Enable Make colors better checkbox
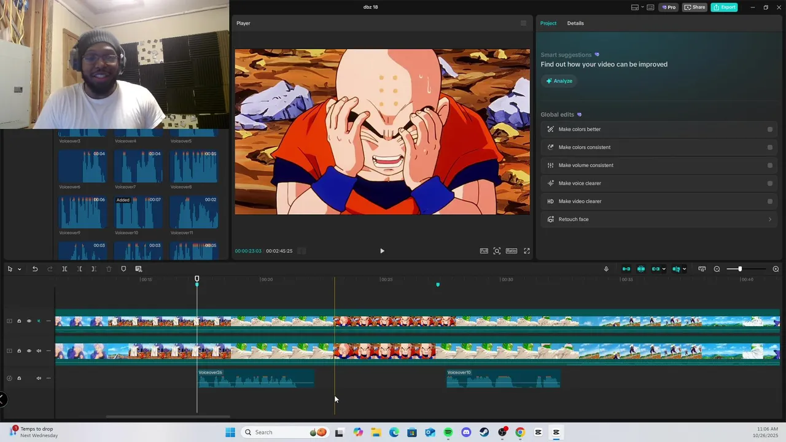Screen dimensions: 786x442 click(x=770, y=130)
